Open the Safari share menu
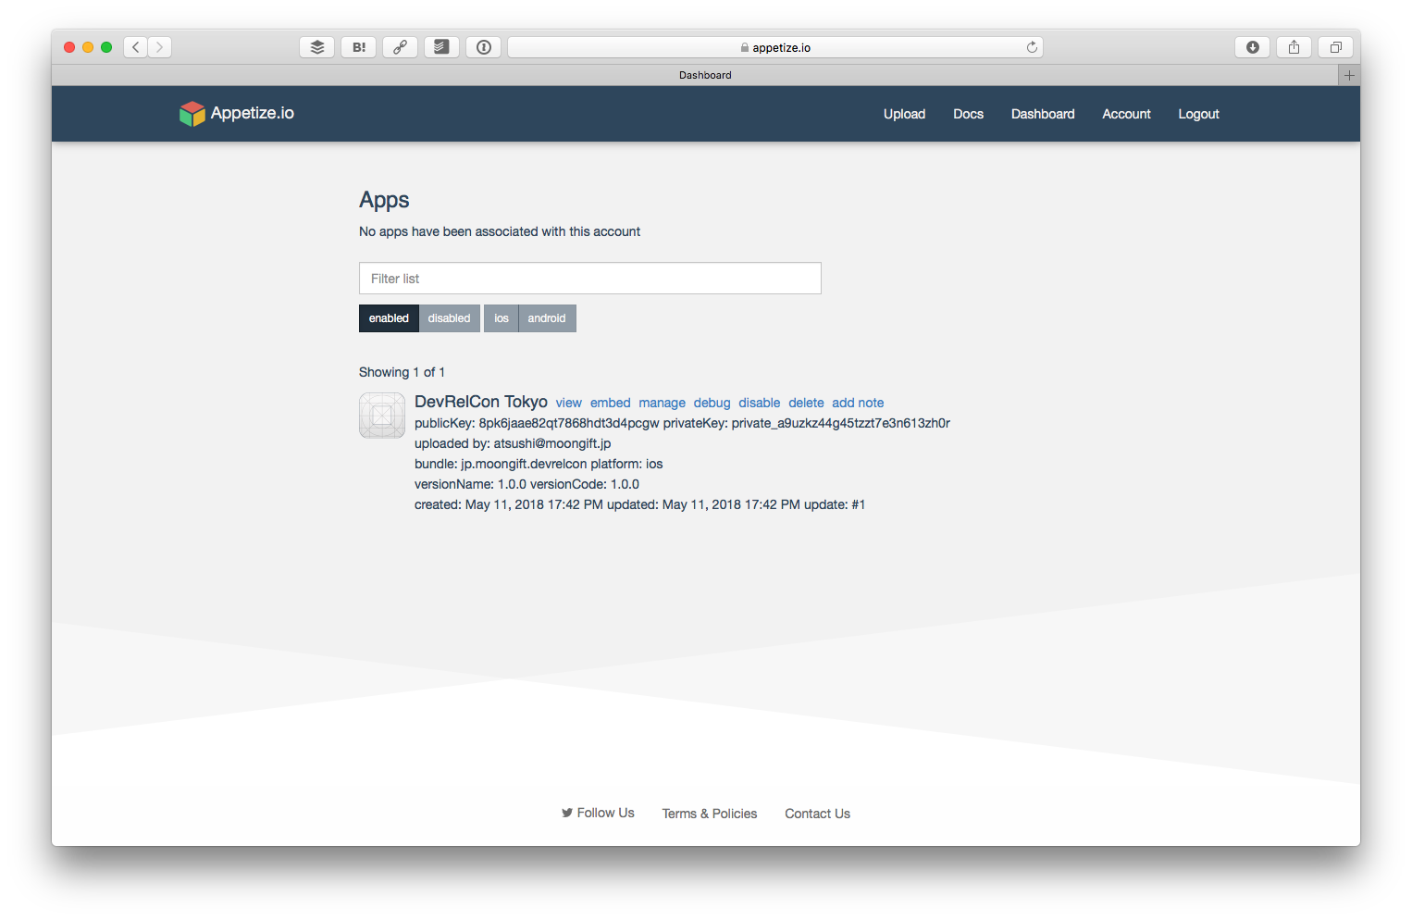1412x920 pixels. pos(1294,47)
